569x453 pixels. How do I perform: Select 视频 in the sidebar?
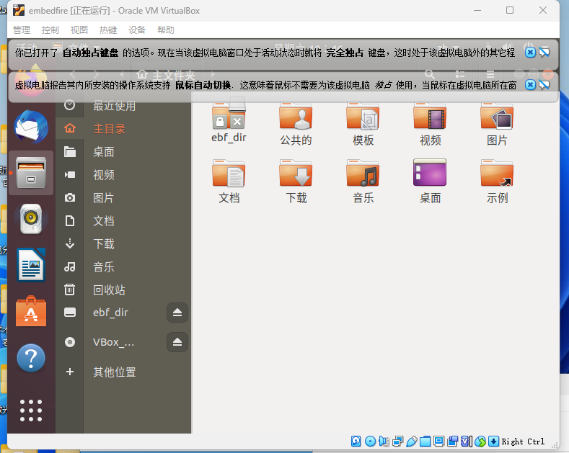[x=123, y=175]
